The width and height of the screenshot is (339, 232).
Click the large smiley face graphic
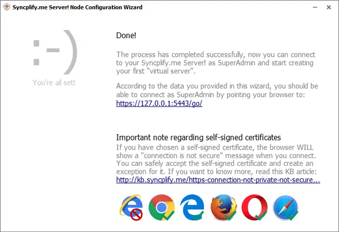coord(54,52)
